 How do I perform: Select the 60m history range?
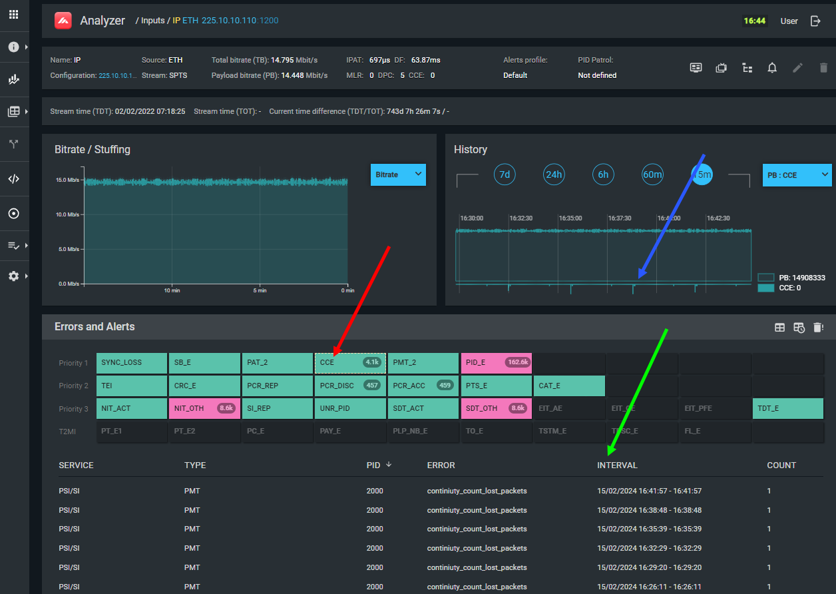pyautogui.click(x=652, y=175)
